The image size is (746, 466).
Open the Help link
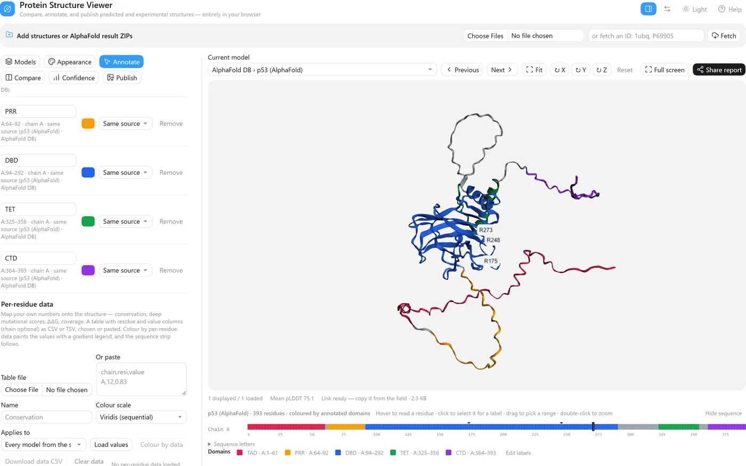click(x=729, y=9)
